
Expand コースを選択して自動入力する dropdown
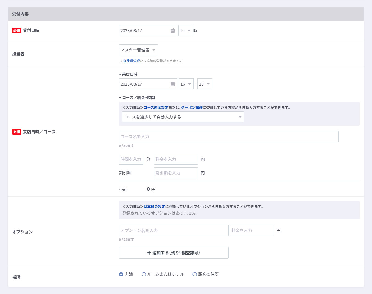183,117
